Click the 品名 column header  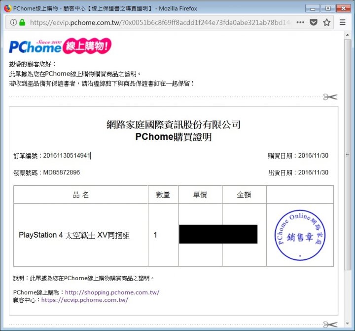[81, 195]
